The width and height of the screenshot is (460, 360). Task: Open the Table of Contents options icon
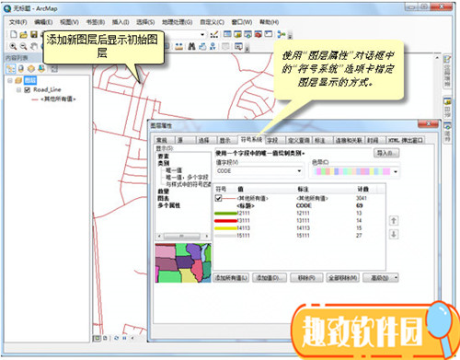[x=54, y=69]
